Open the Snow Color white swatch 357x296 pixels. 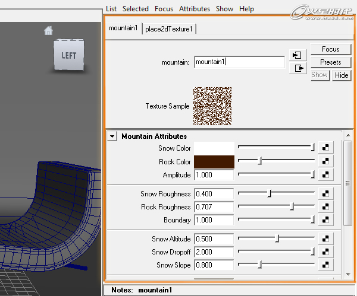[214, 148]
